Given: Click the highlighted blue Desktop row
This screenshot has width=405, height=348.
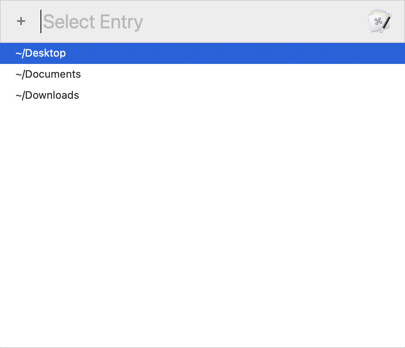Looking at the screenshot, I should point(202,53).
